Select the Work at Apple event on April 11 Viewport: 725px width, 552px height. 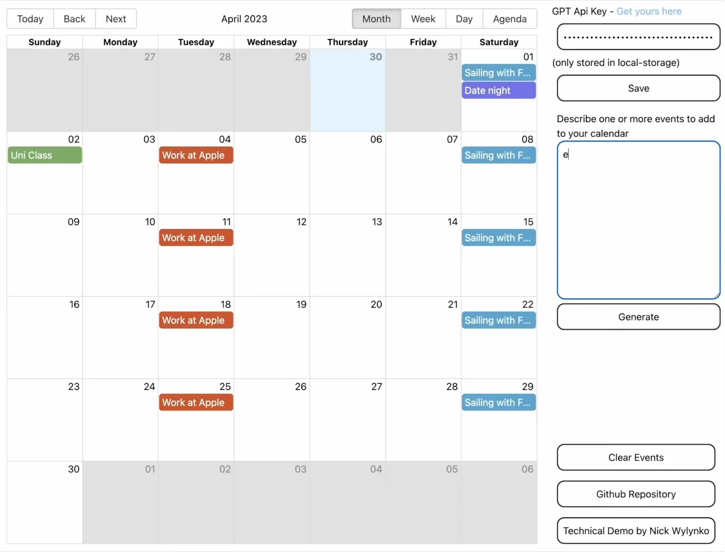195,238
